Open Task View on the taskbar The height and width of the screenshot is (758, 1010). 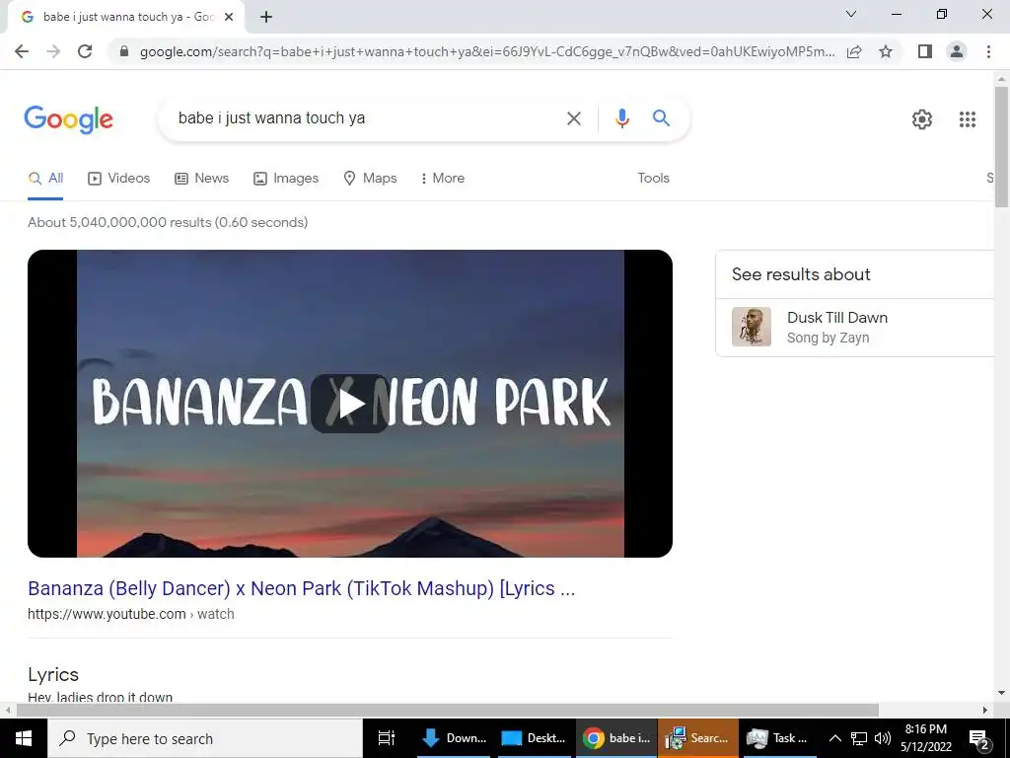click(387, 738)
